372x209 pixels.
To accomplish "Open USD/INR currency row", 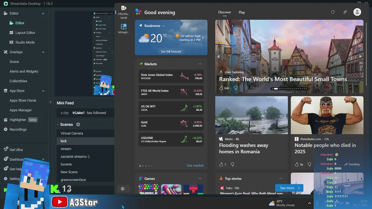I will [171, 140].
